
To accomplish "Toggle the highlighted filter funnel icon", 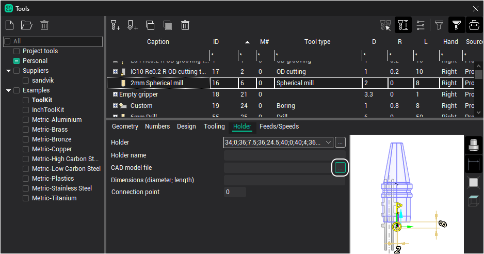I will tap(456, 25).
